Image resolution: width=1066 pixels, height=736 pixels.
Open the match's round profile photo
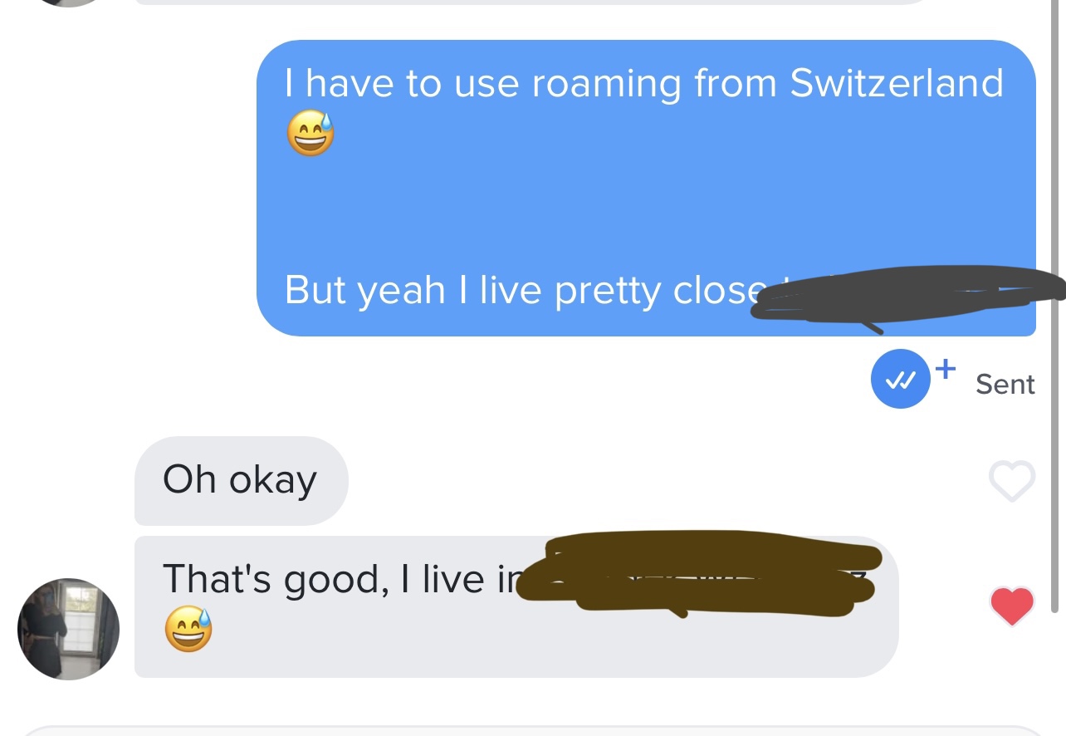click(68, 629)
